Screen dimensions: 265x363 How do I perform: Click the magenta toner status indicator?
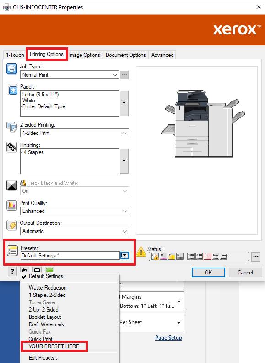pyautogui.click(x=163, y=256)
